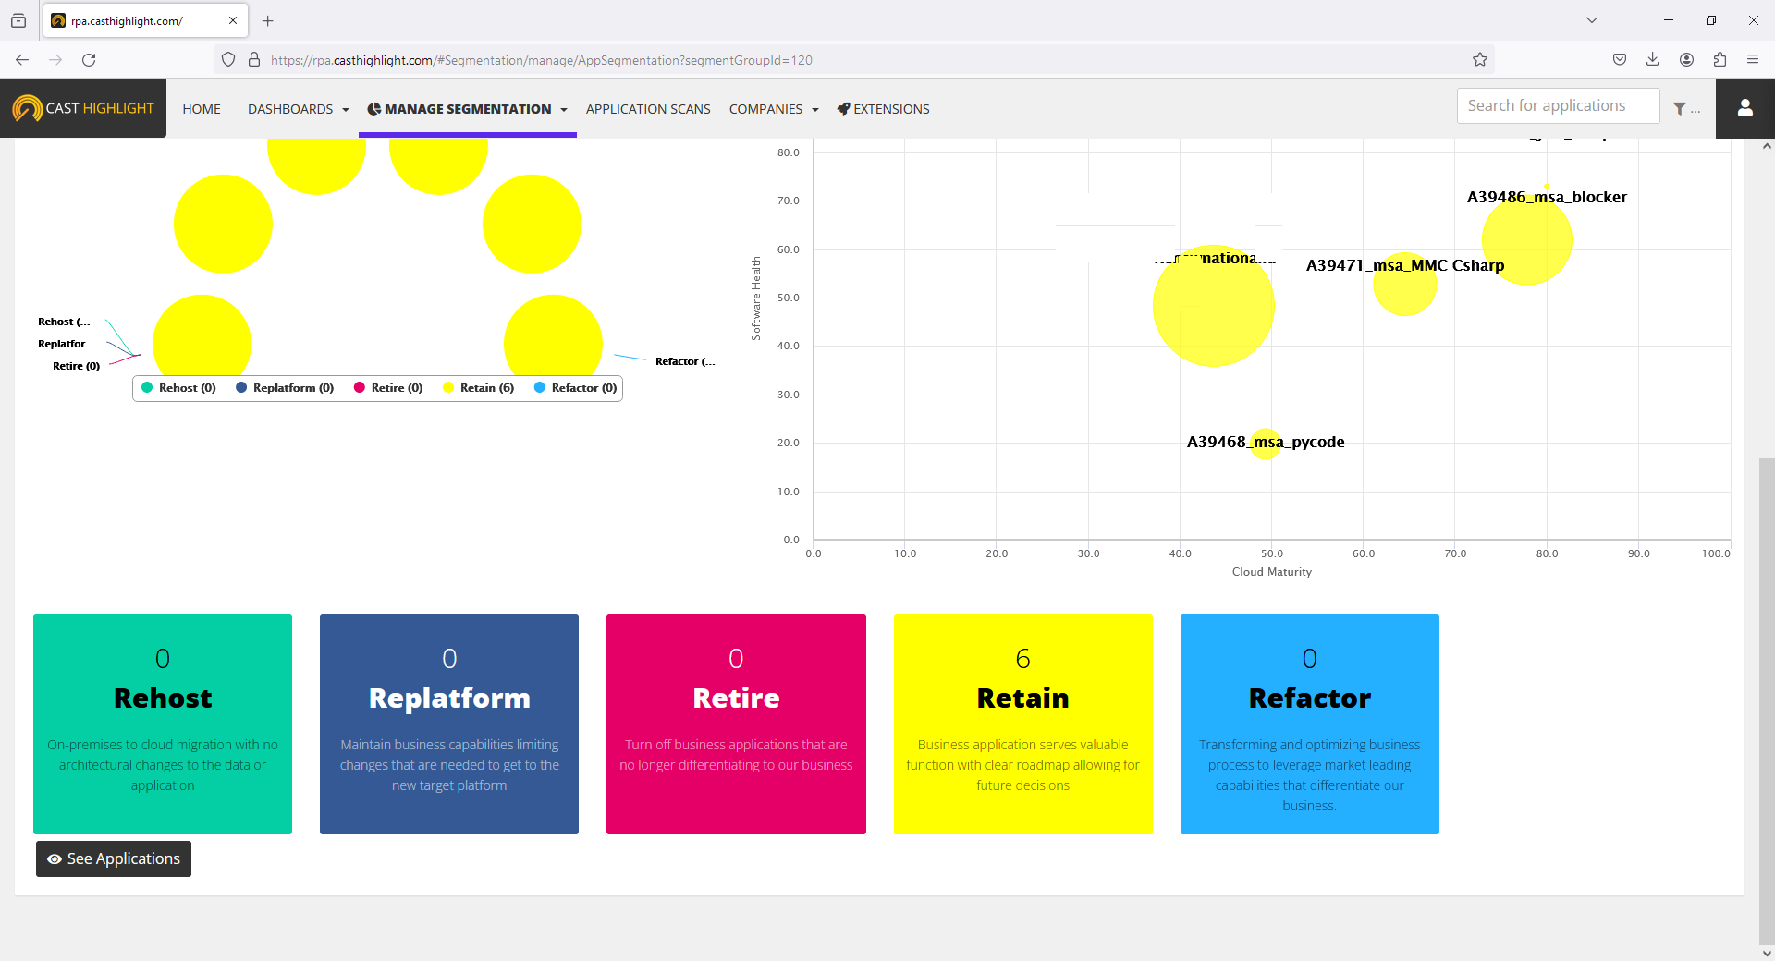Save page to Pocket icon
Screen dimensions: 1775x961
[x=1620, y=59]
